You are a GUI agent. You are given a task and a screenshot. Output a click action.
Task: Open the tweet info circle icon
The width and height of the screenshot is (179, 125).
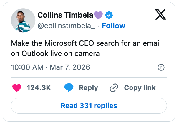pyautogui.click(x=161, y=67)
